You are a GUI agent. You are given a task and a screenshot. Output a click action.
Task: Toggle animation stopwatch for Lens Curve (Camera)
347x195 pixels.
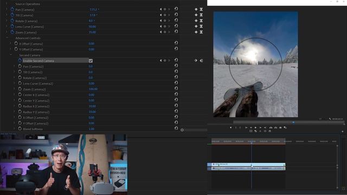(x=12, y=27)
